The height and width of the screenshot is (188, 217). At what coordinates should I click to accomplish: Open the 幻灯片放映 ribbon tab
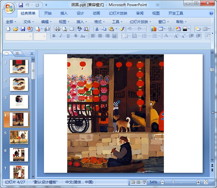(x=118, y=13)
